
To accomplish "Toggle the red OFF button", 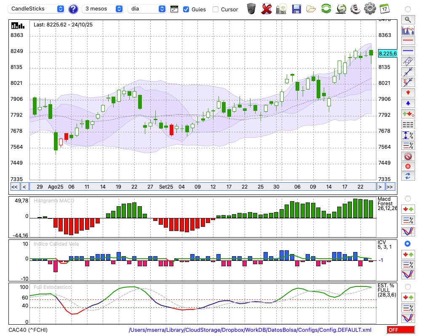I will pos(401,330).
